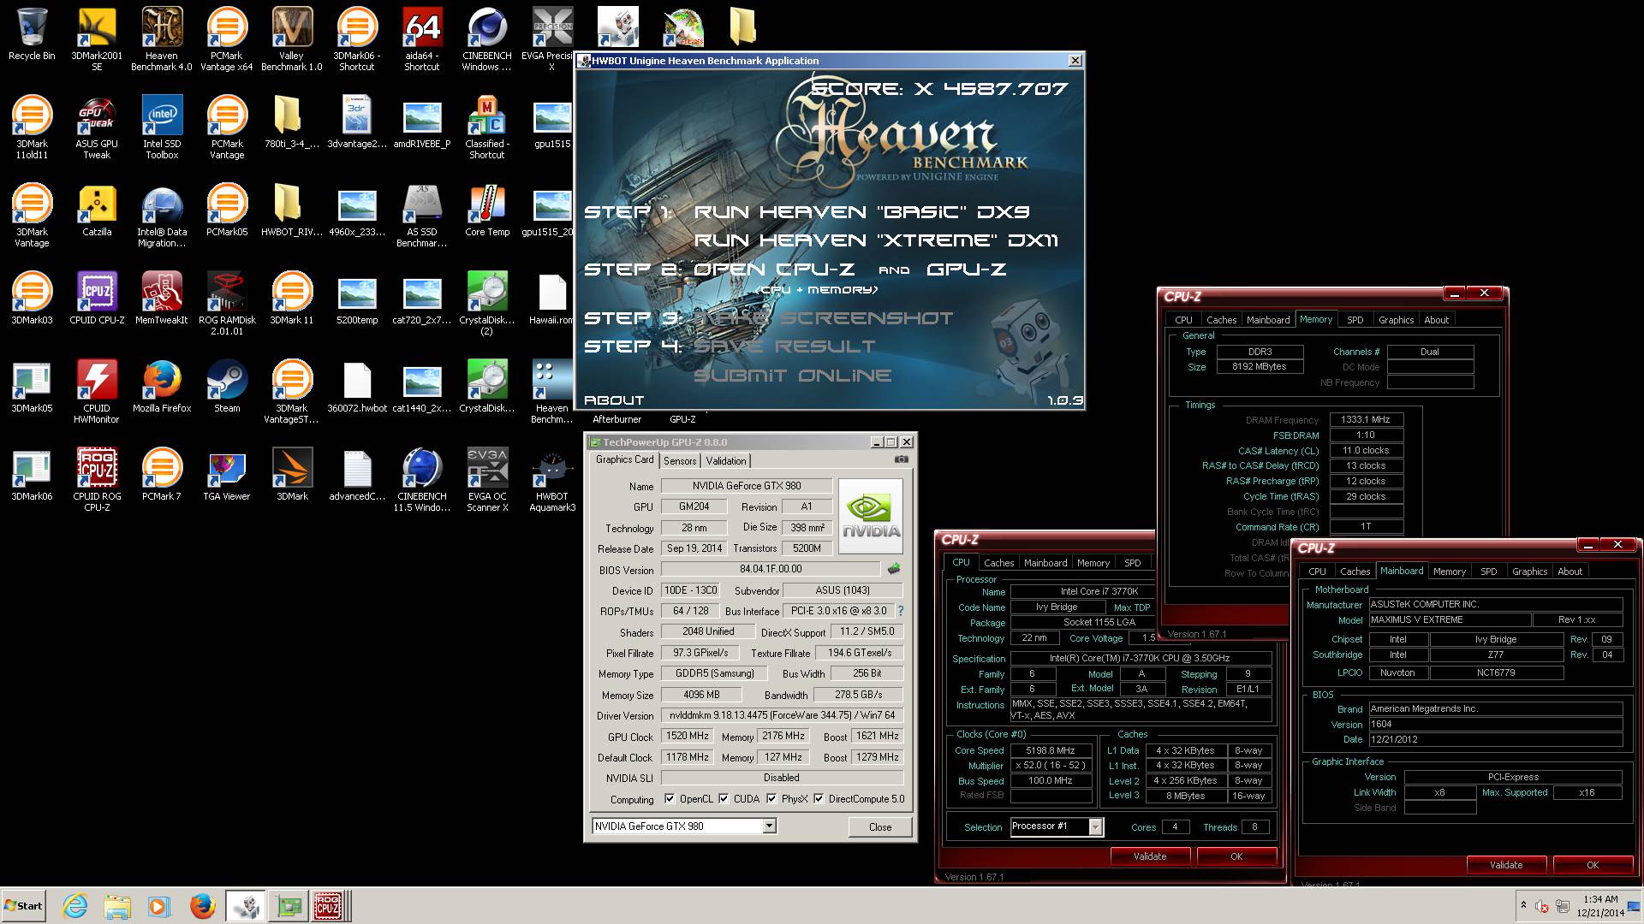
Task: Open the GPU selection dropdown in GPU-Z
Action: (769, 826)
